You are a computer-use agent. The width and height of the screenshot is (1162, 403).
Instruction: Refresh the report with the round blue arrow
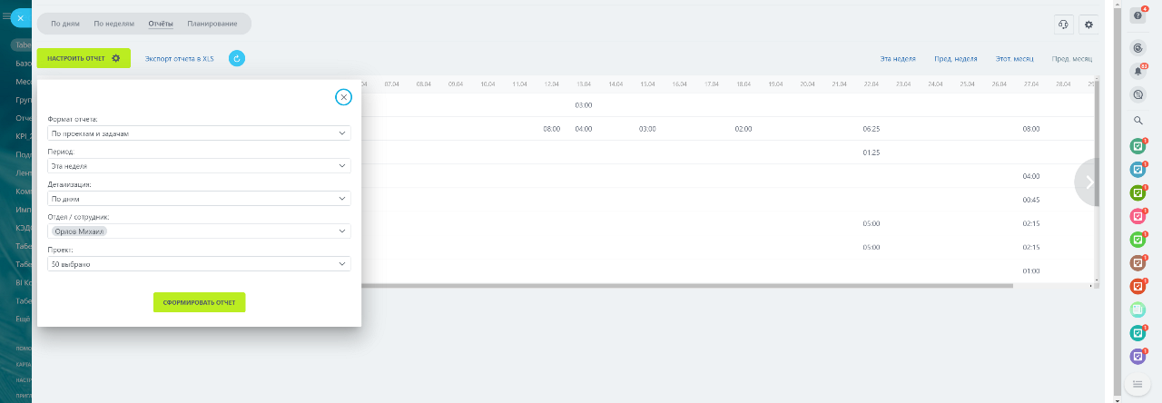click(237, 58)
